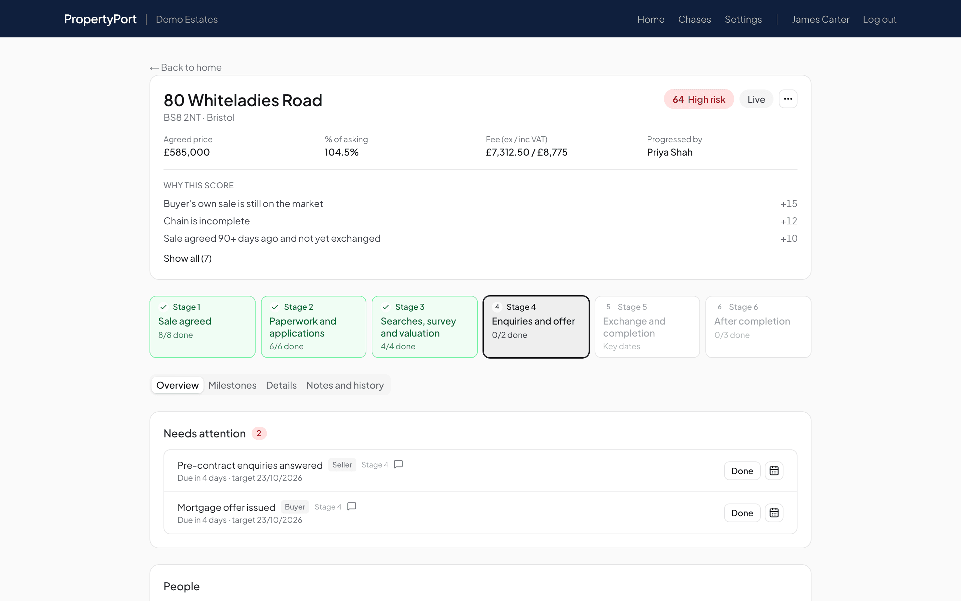Click the Needs attention count badge 2
Image resolution: width=961 pixels, height=601 pixels.
pos(259,433)
